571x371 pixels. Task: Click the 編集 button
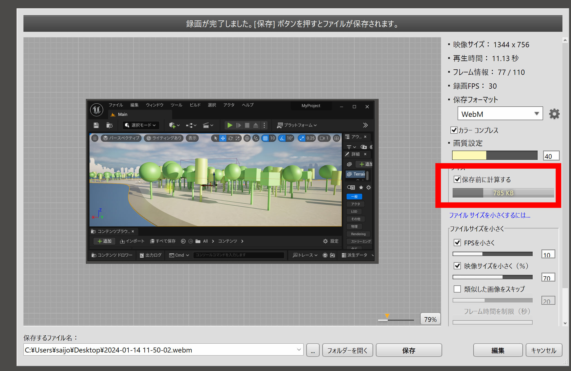pos(498,350)
